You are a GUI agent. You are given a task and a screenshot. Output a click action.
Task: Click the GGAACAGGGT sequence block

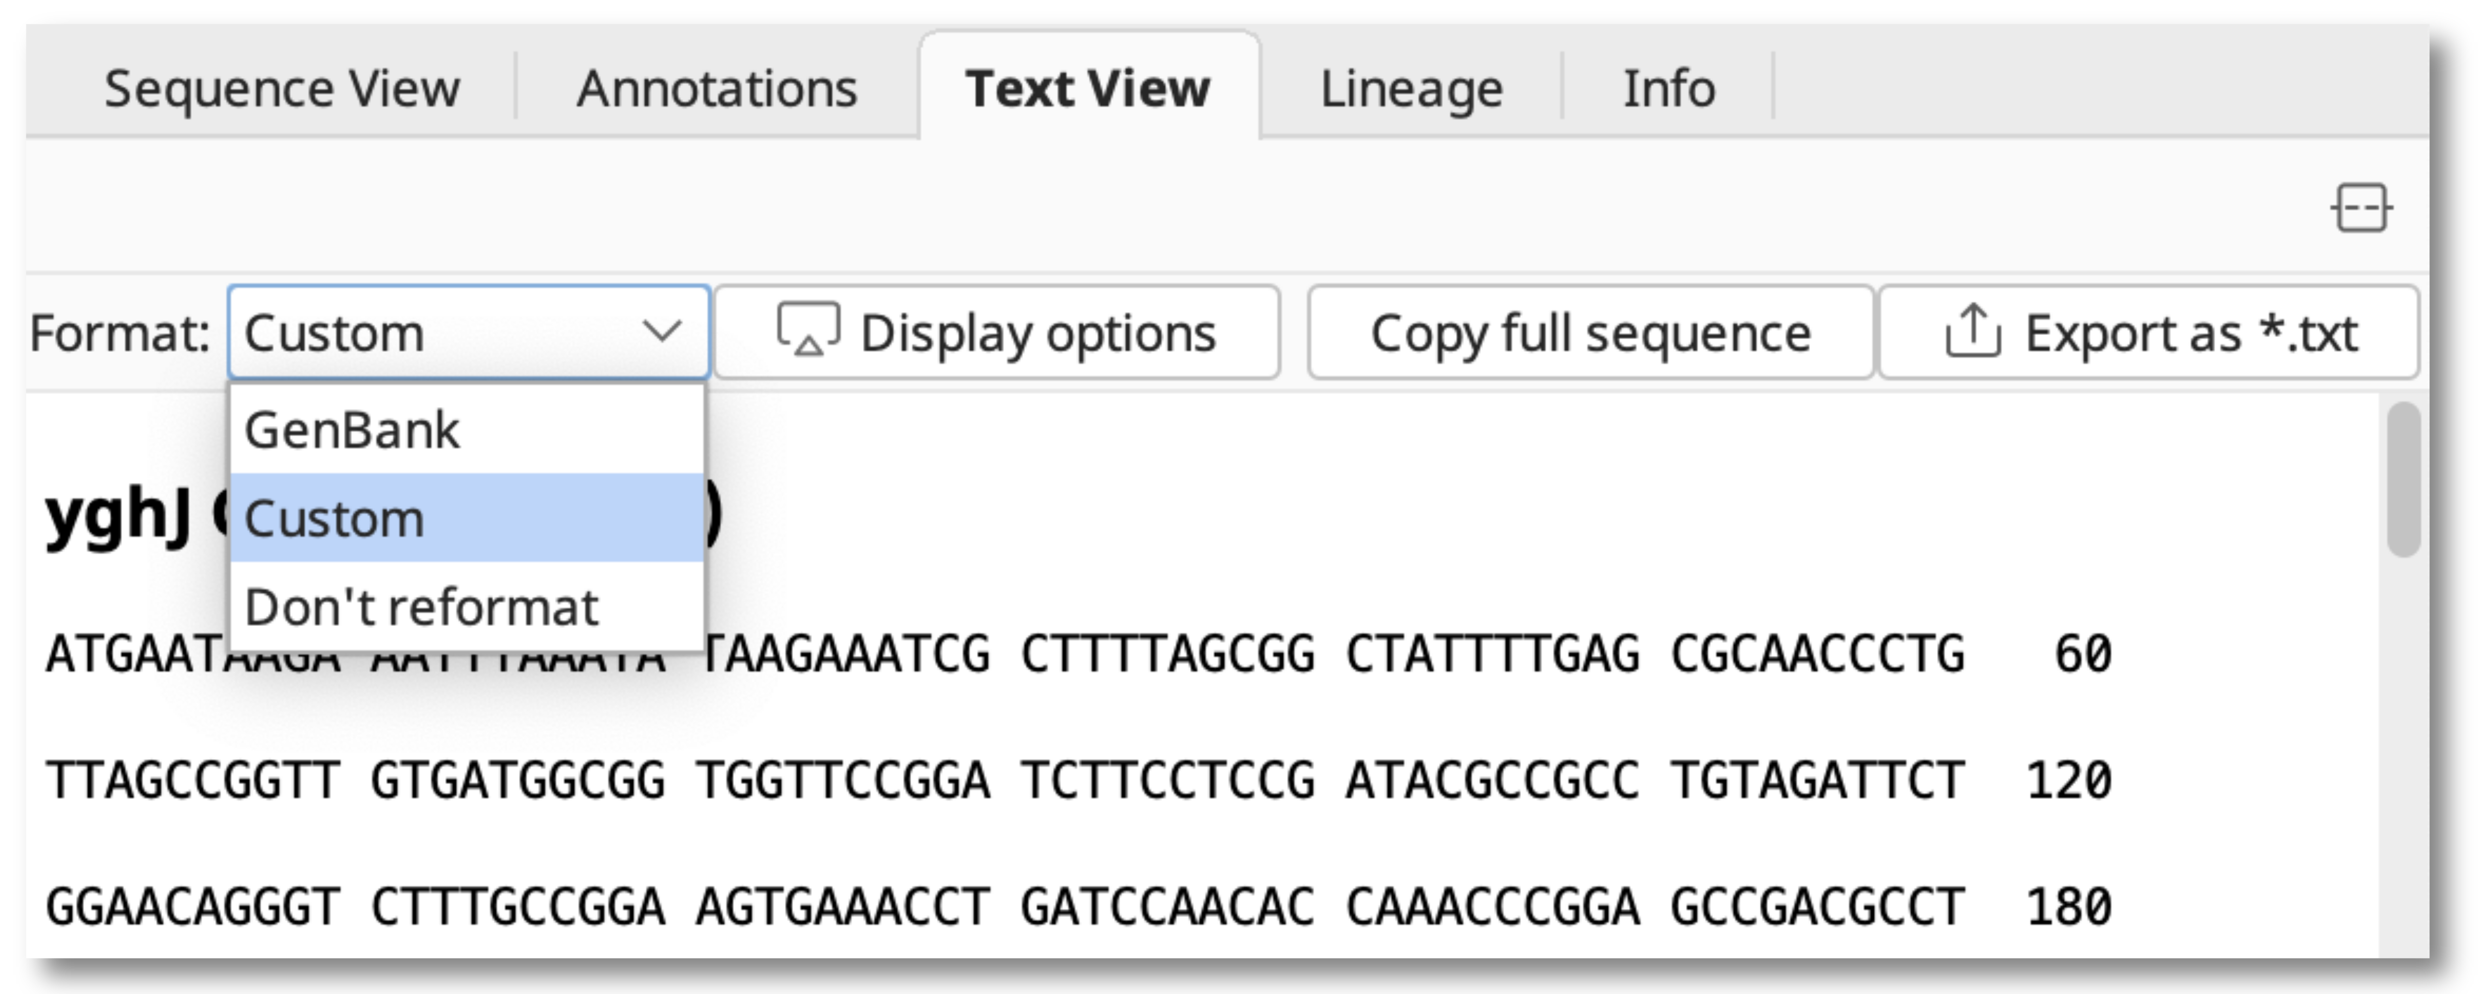[192, 906]
